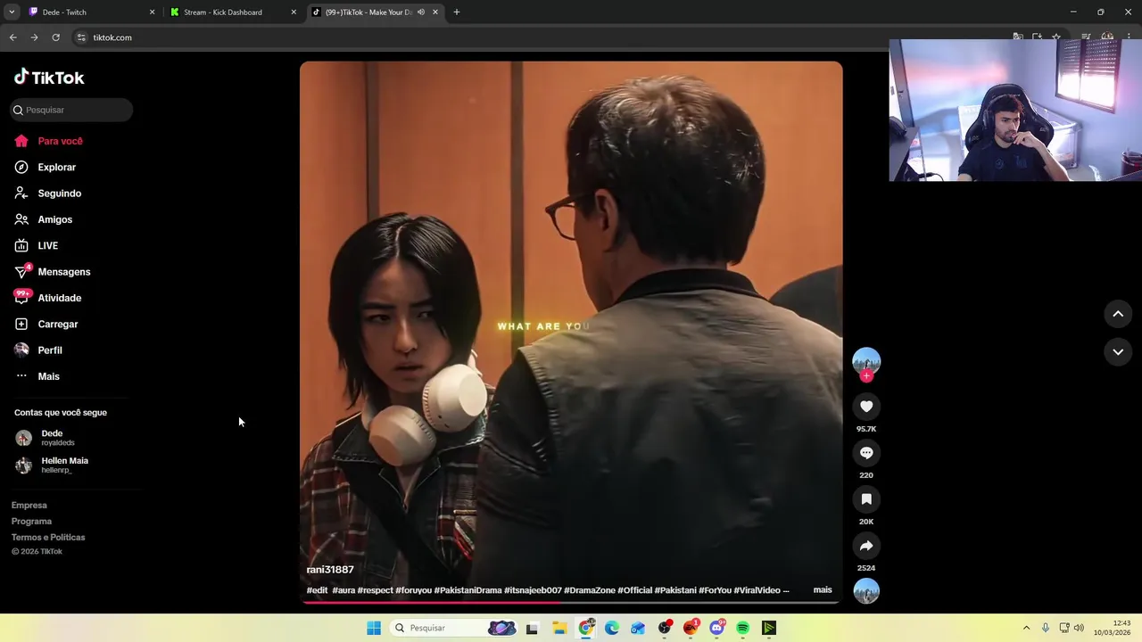Share video with the arrow icon
The width and height of the screenshot is (1142, 642).
tap(866, 546)
